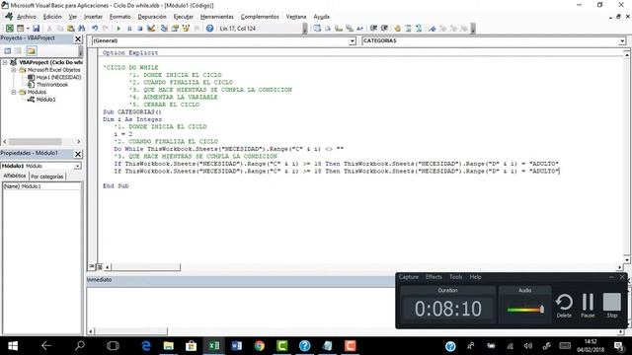The width and height of the screenshot is (632, 355).
Task: Click the (Name) Módulo1 property field
Action: 41,186
